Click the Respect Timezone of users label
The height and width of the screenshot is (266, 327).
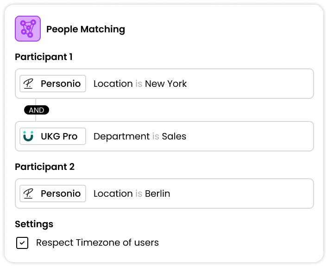97,243
